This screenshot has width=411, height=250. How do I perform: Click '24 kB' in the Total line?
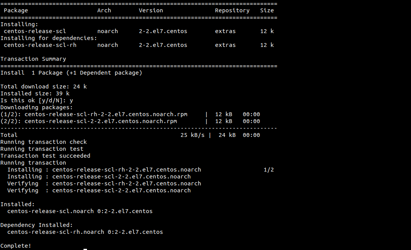[227, 135]
